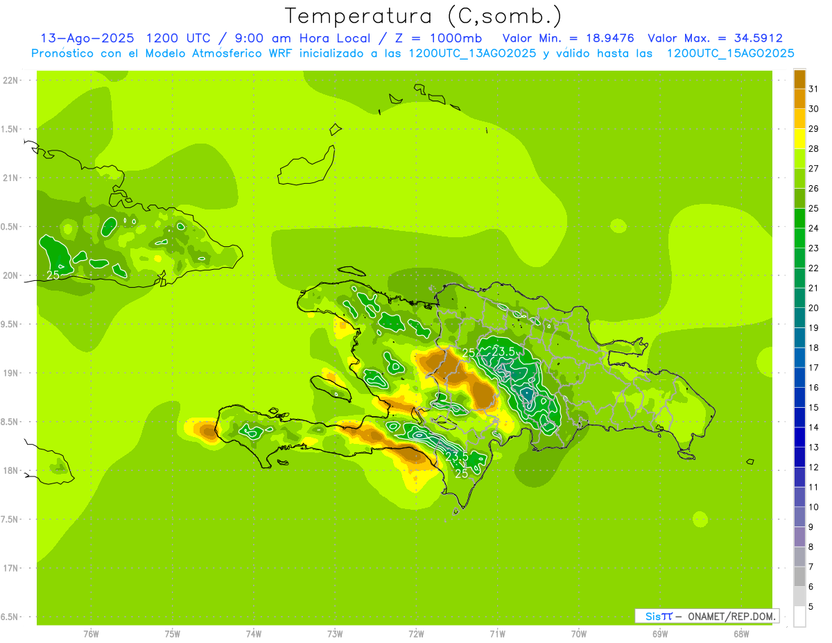Click the teal legend swatch between 19 and 20
Viewport: 832px width, 643px height.
pos(799,318)
